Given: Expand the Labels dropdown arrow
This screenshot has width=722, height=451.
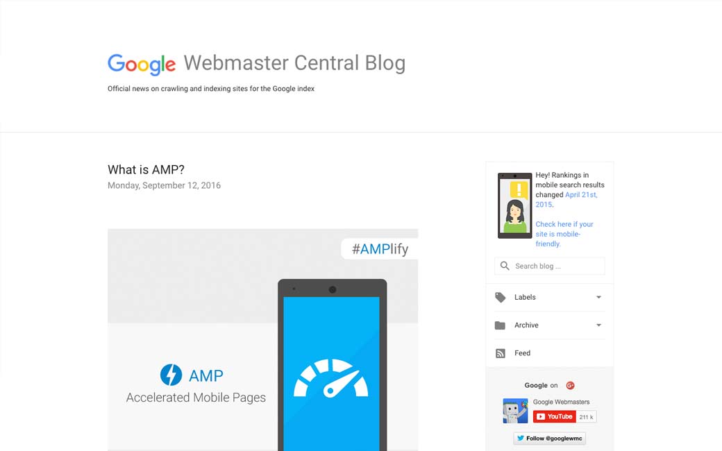Looking at the screenshot, I should tap(598, 297).
